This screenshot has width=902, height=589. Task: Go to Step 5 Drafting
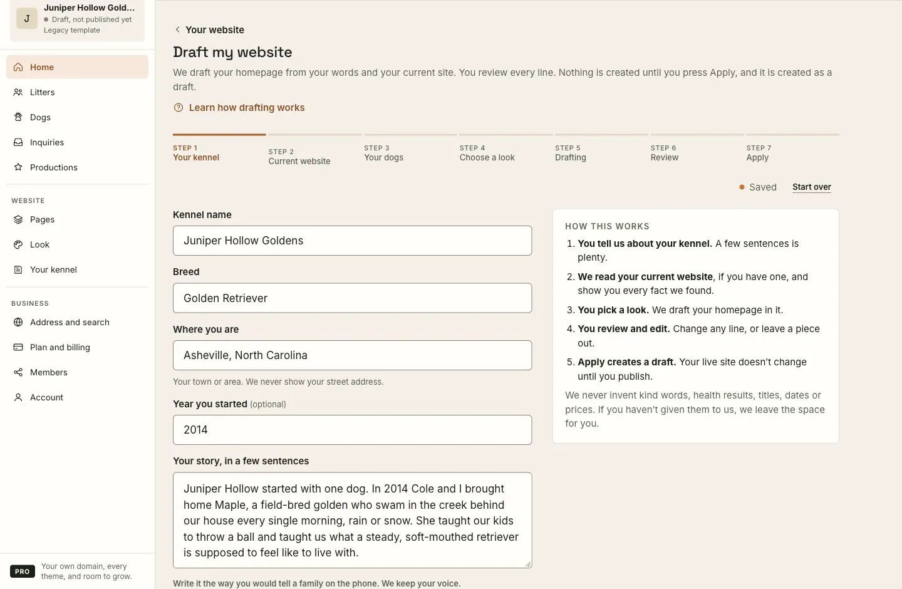(x=601, y=149)
